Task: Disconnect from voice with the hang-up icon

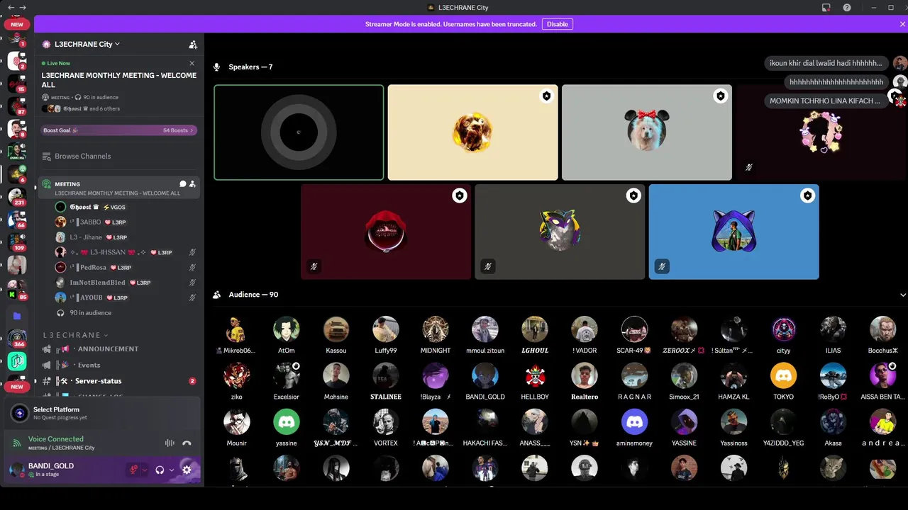Action: pos(187,443)
